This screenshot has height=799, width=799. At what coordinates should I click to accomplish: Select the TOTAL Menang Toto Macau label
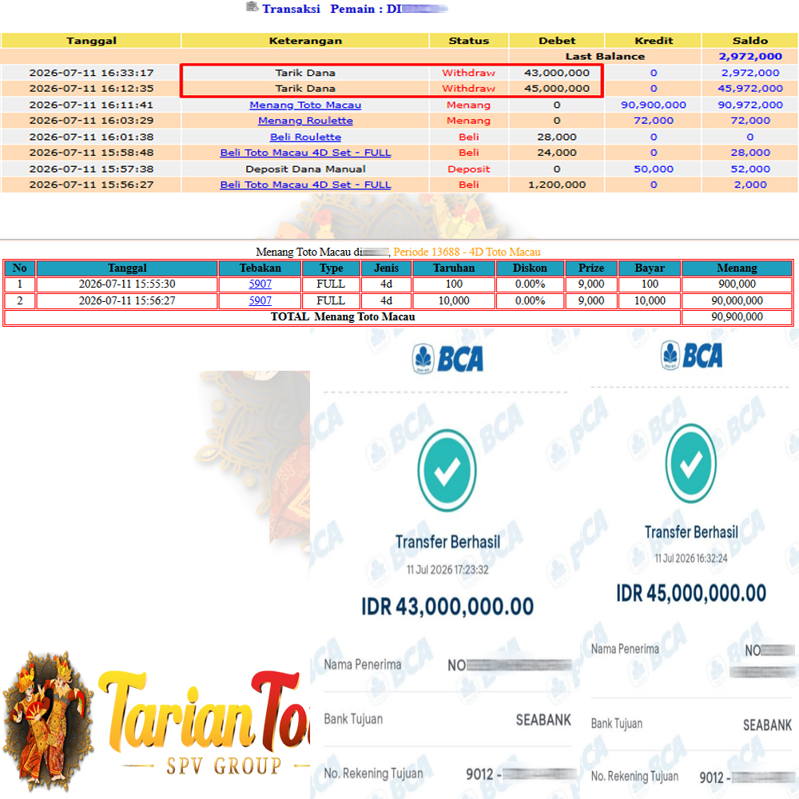click(343, 317)
